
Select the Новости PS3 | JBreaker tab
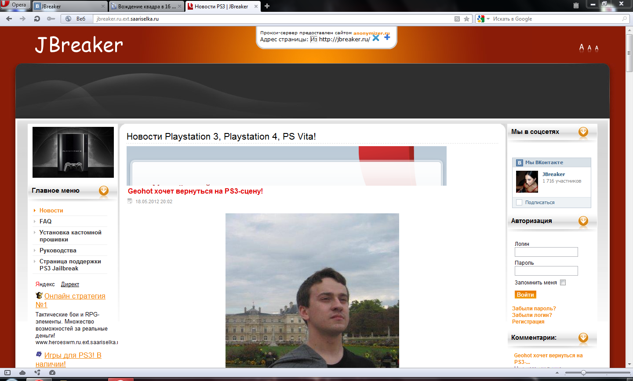coord(222,6)
